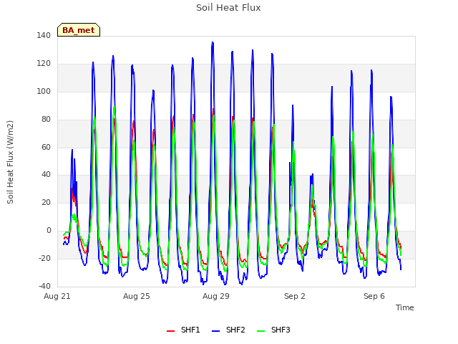This screenshot has height=344, width=458.
Task: Toggle the SHF2 legend entry
Action: (228, 330)
